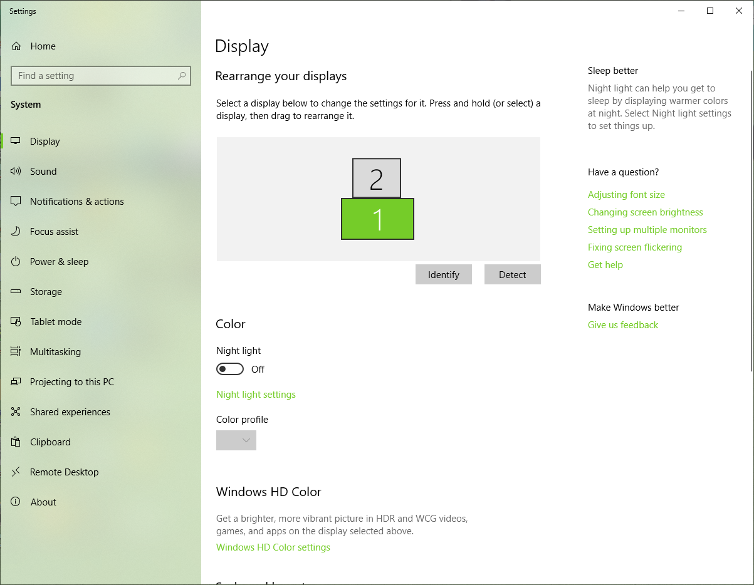The height and width of the screenshot is (585, 754).
Task: Go to Clipboard settings
Action: coord(100,442)
